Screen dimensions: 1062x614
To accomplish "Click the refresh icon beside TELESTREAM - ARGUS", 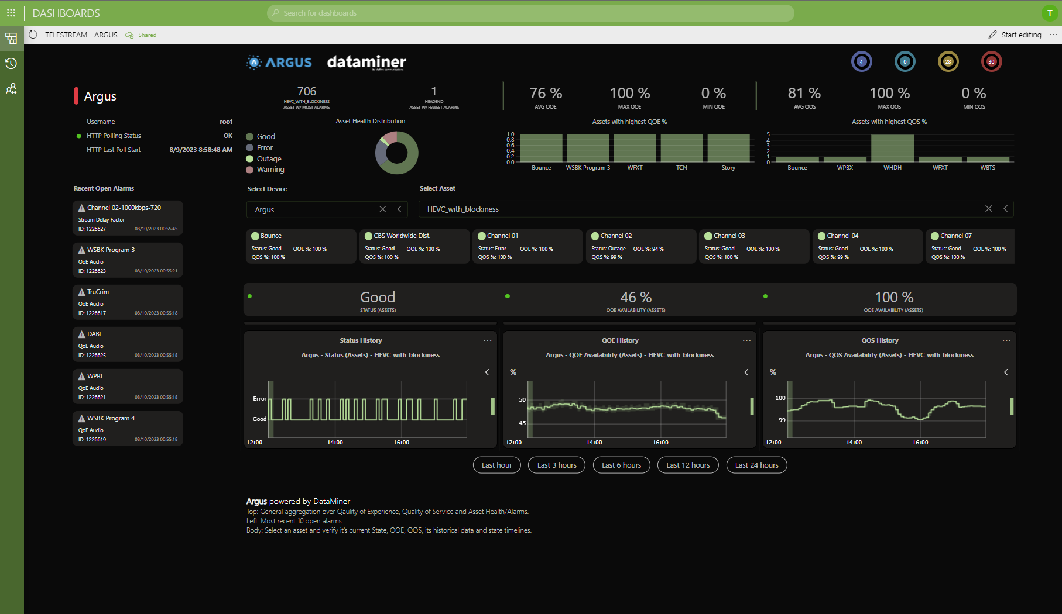I will 33,35.
